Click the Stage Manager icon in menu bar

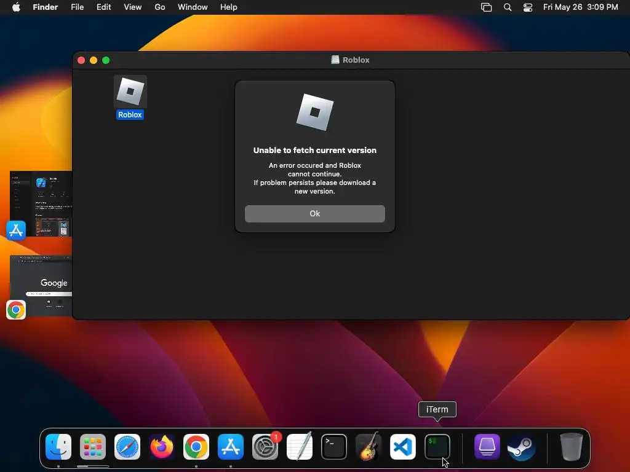[486, 7]
